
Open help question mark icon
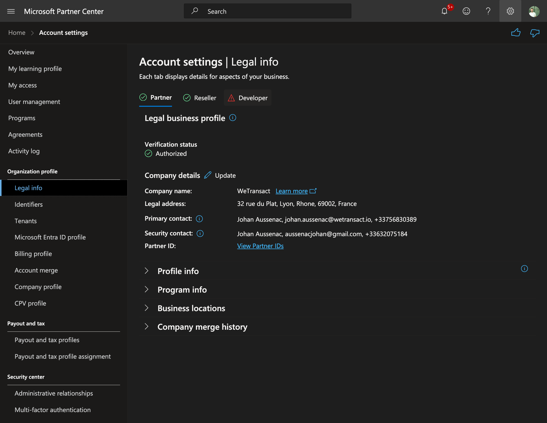point(488,11)
